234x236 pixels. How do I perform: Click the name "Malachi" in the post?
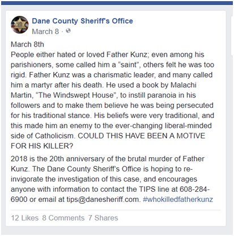tap(183, 85)
